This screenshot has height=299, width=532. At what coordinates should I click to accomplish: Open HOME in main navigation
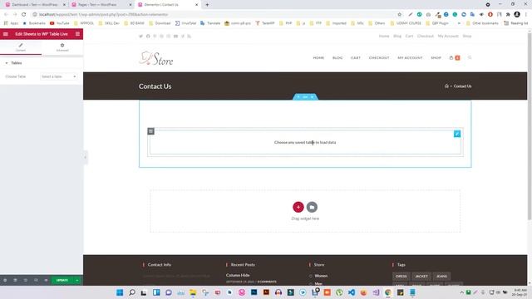point(318,58)
